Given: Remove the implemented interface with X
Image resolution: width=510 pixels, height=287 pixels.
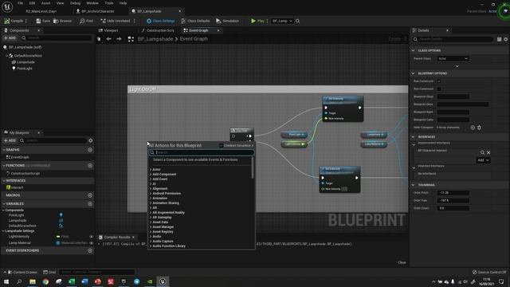Looking at the screenshot, I should [x=488, y=152].
